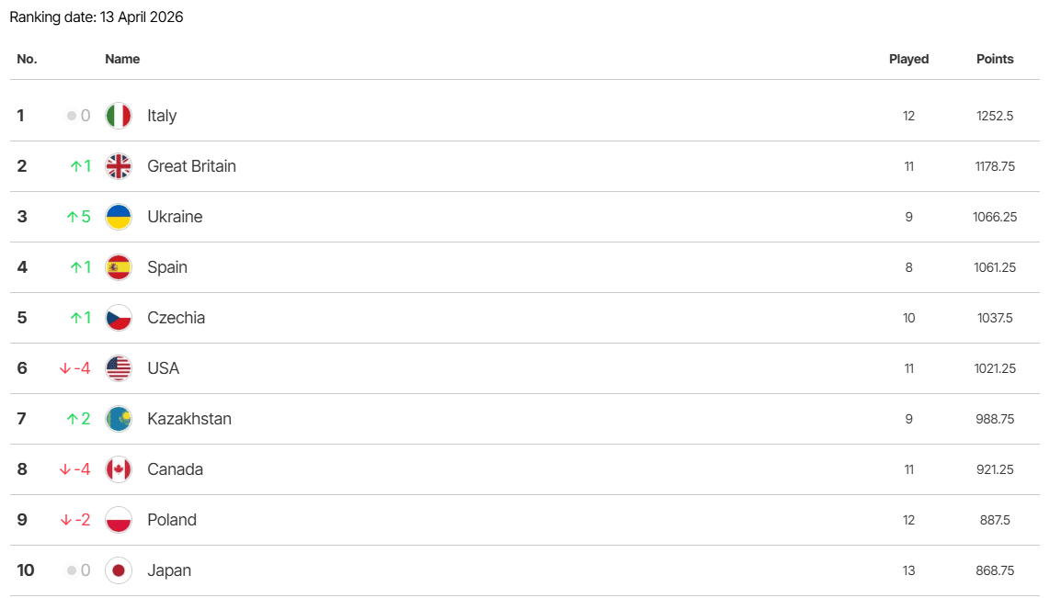Click Ukraine's green up arrow indicator

tap(72, 217)
